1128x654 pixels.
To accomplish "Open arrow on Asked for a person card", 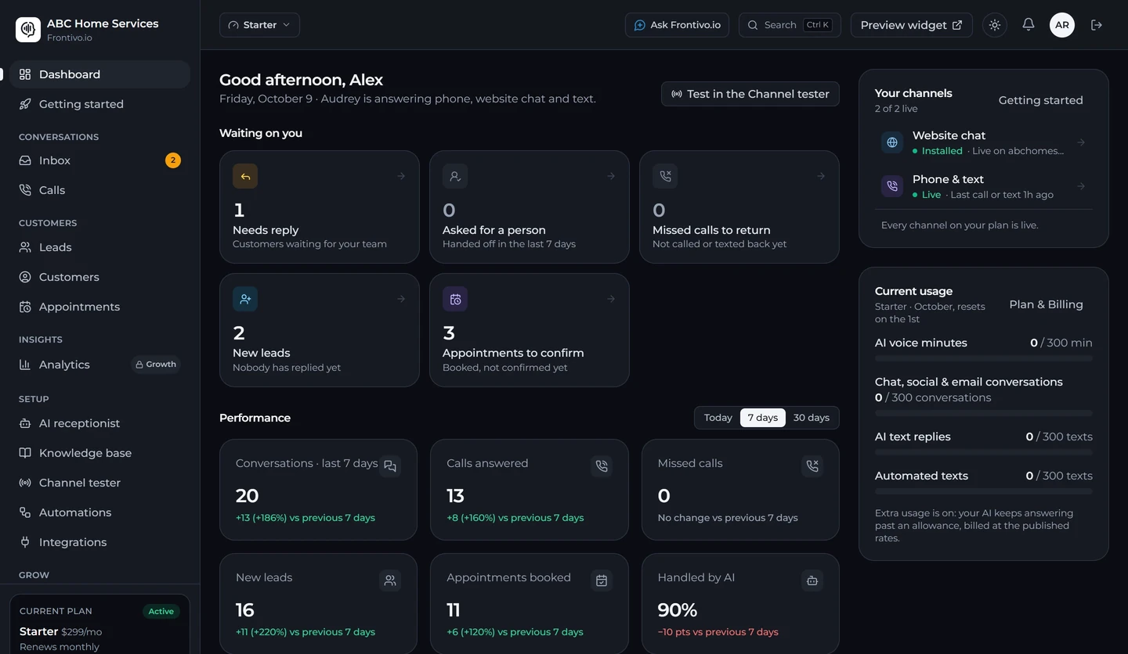I will point(611,176).
